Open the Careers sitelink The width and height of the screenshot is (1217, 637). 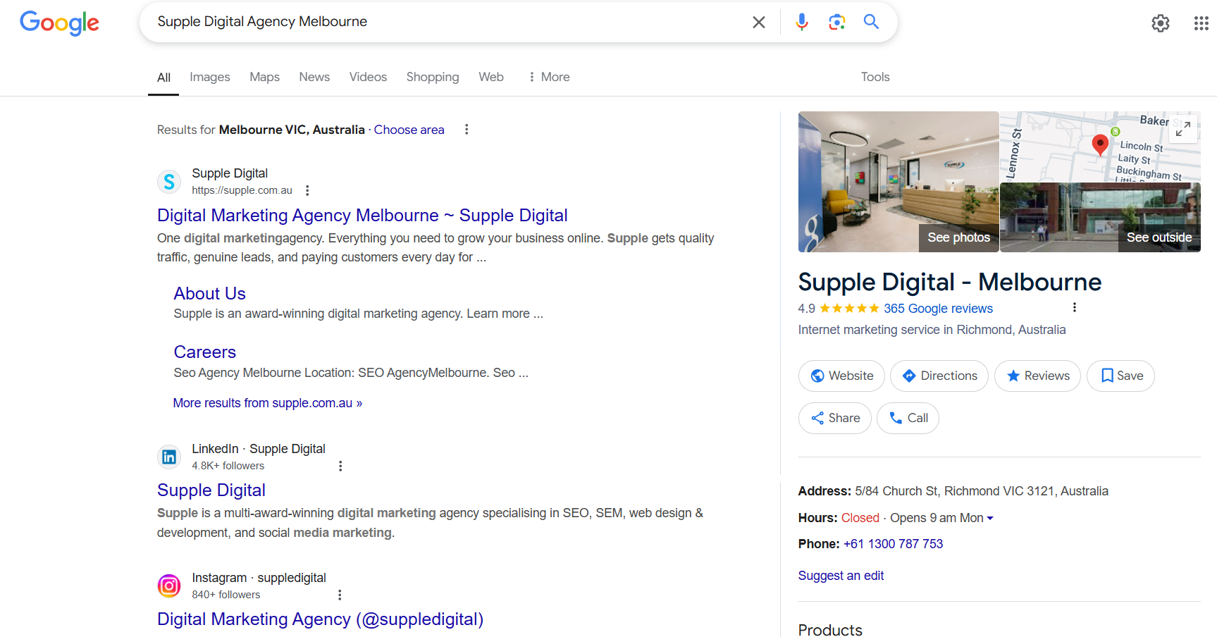tap(205, 352)
